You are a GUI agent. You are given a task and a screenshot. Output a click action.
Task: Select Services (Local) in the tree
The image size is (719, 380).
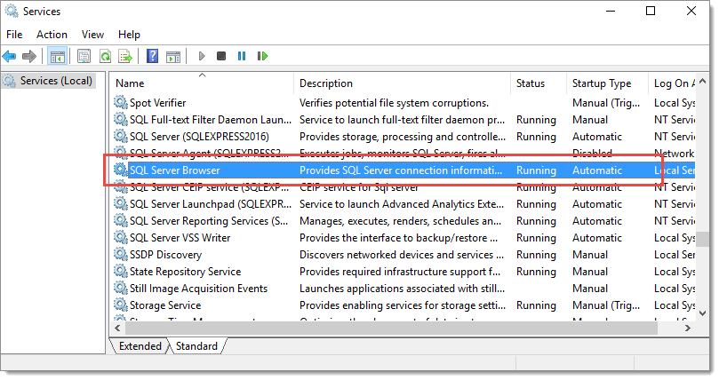tap(56, 81)
